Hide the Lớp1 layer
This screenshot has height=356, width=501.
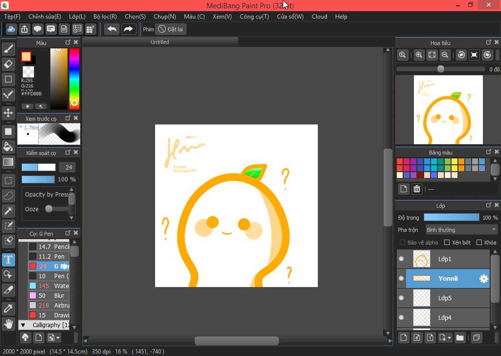pos(401,259)
